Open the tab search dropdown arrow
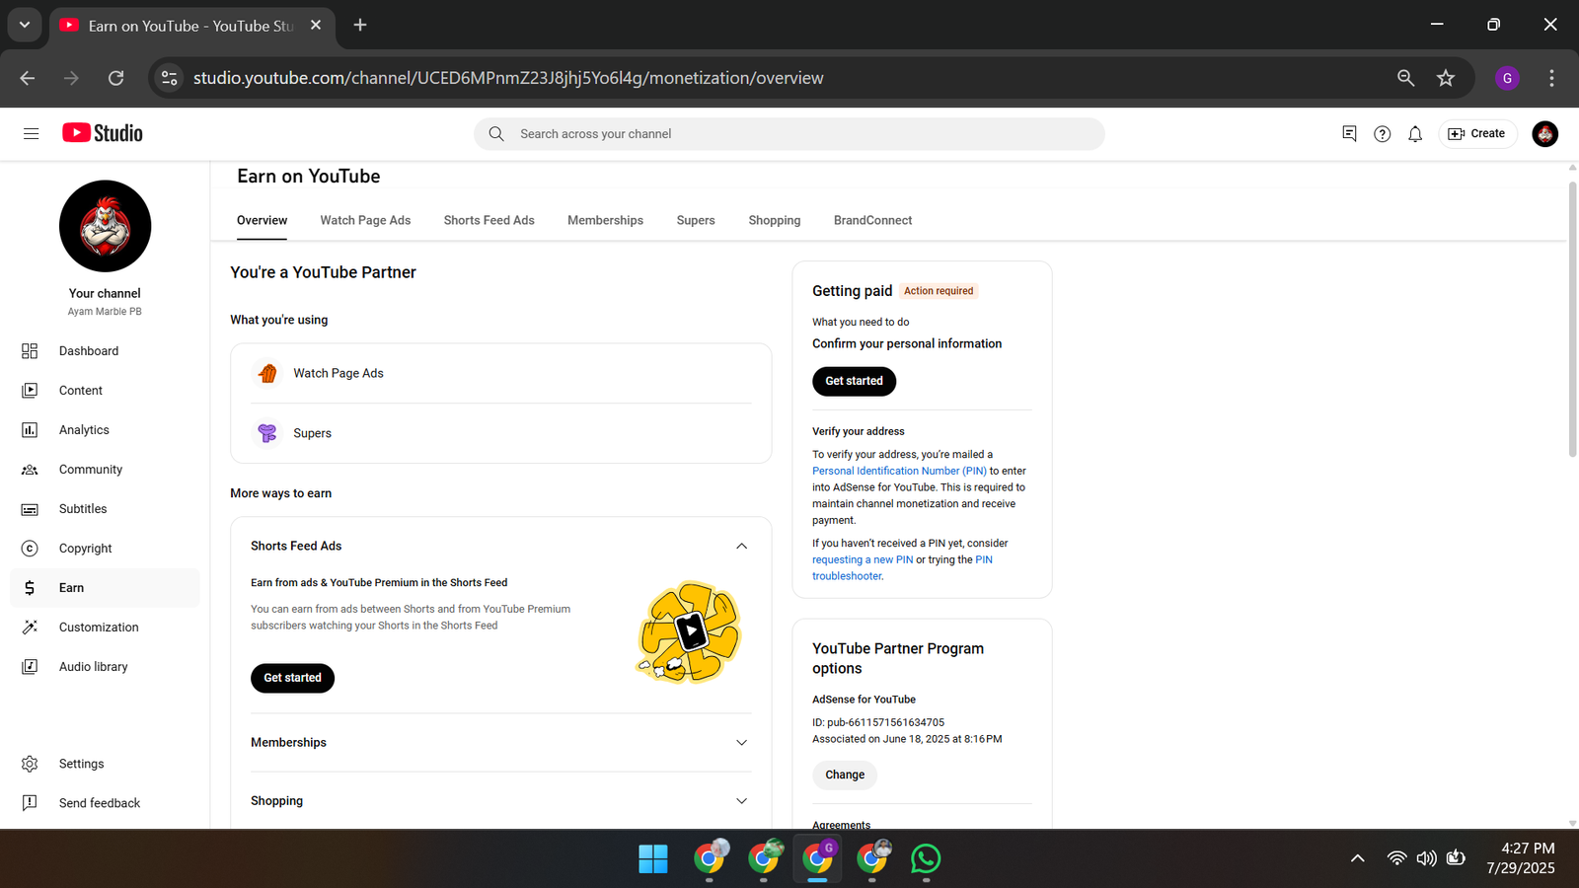Image resolution: width=1579 pixels, height=888 pixels. click(x=25, y=25)
